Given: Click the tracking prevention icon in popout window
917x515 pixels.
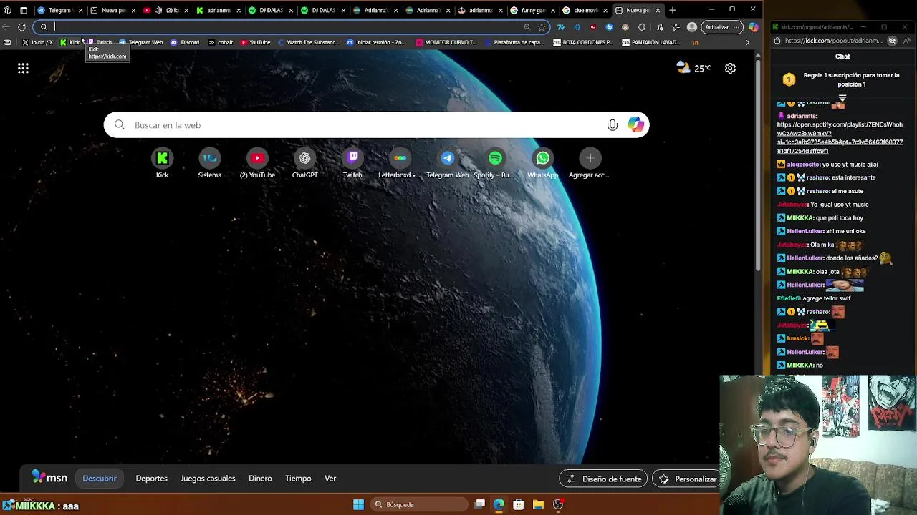Looking at the screenshot, I should 892,41.
